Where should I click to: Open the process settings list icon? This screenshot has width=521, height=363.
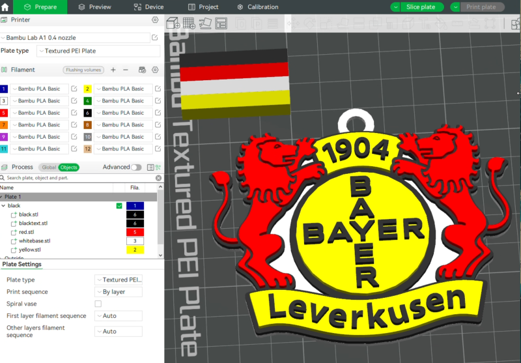150,167
